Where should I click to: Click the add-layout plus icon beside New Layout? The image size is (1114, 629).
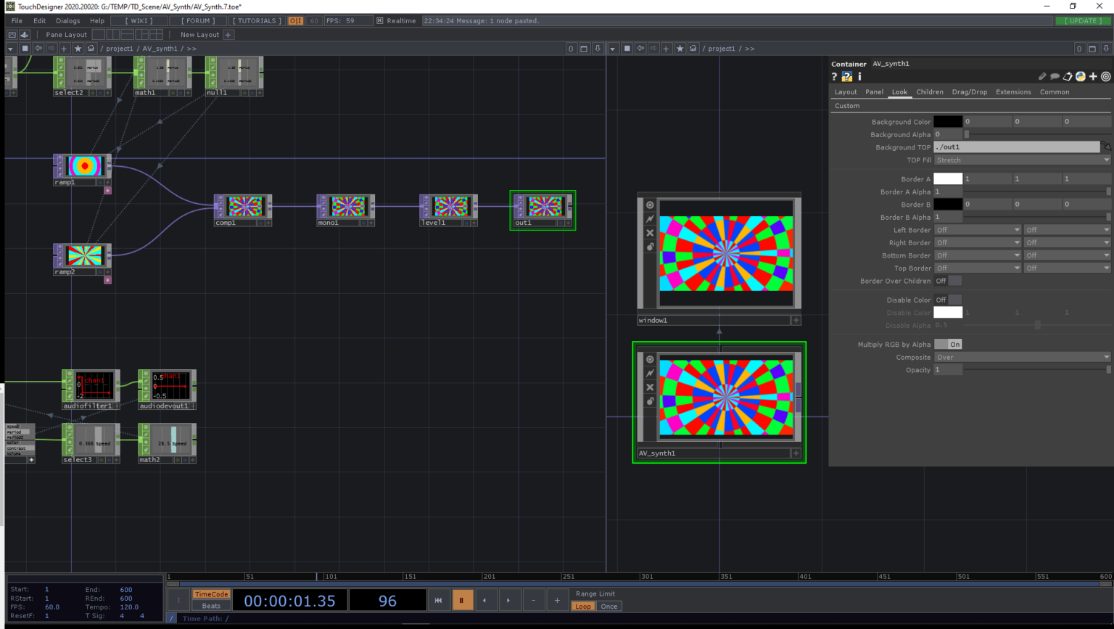[228, 35]
